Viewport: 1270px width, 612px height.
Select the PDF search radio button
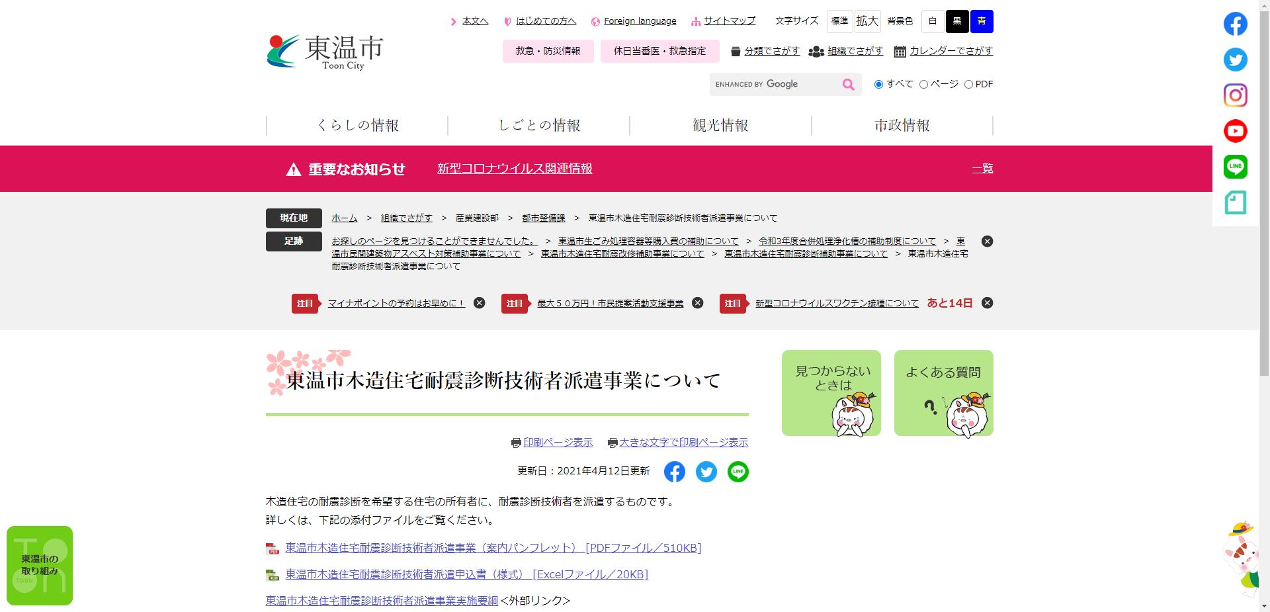(969, 84)
